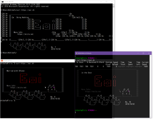Click the MINGW64 scrollbar down arrow
Image resolution: width=154 pixels, height=121 pixels.
151,117
